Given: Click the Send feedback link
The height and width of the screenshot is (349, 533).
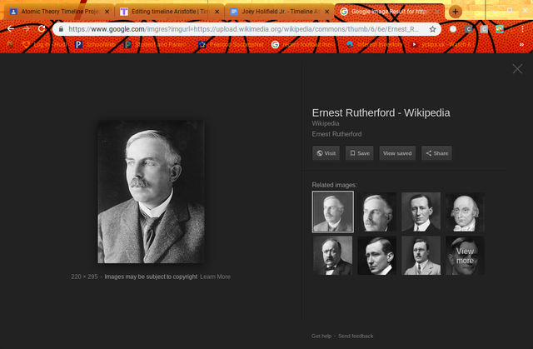Looking at the screenshot, I should tap(356, 336).
